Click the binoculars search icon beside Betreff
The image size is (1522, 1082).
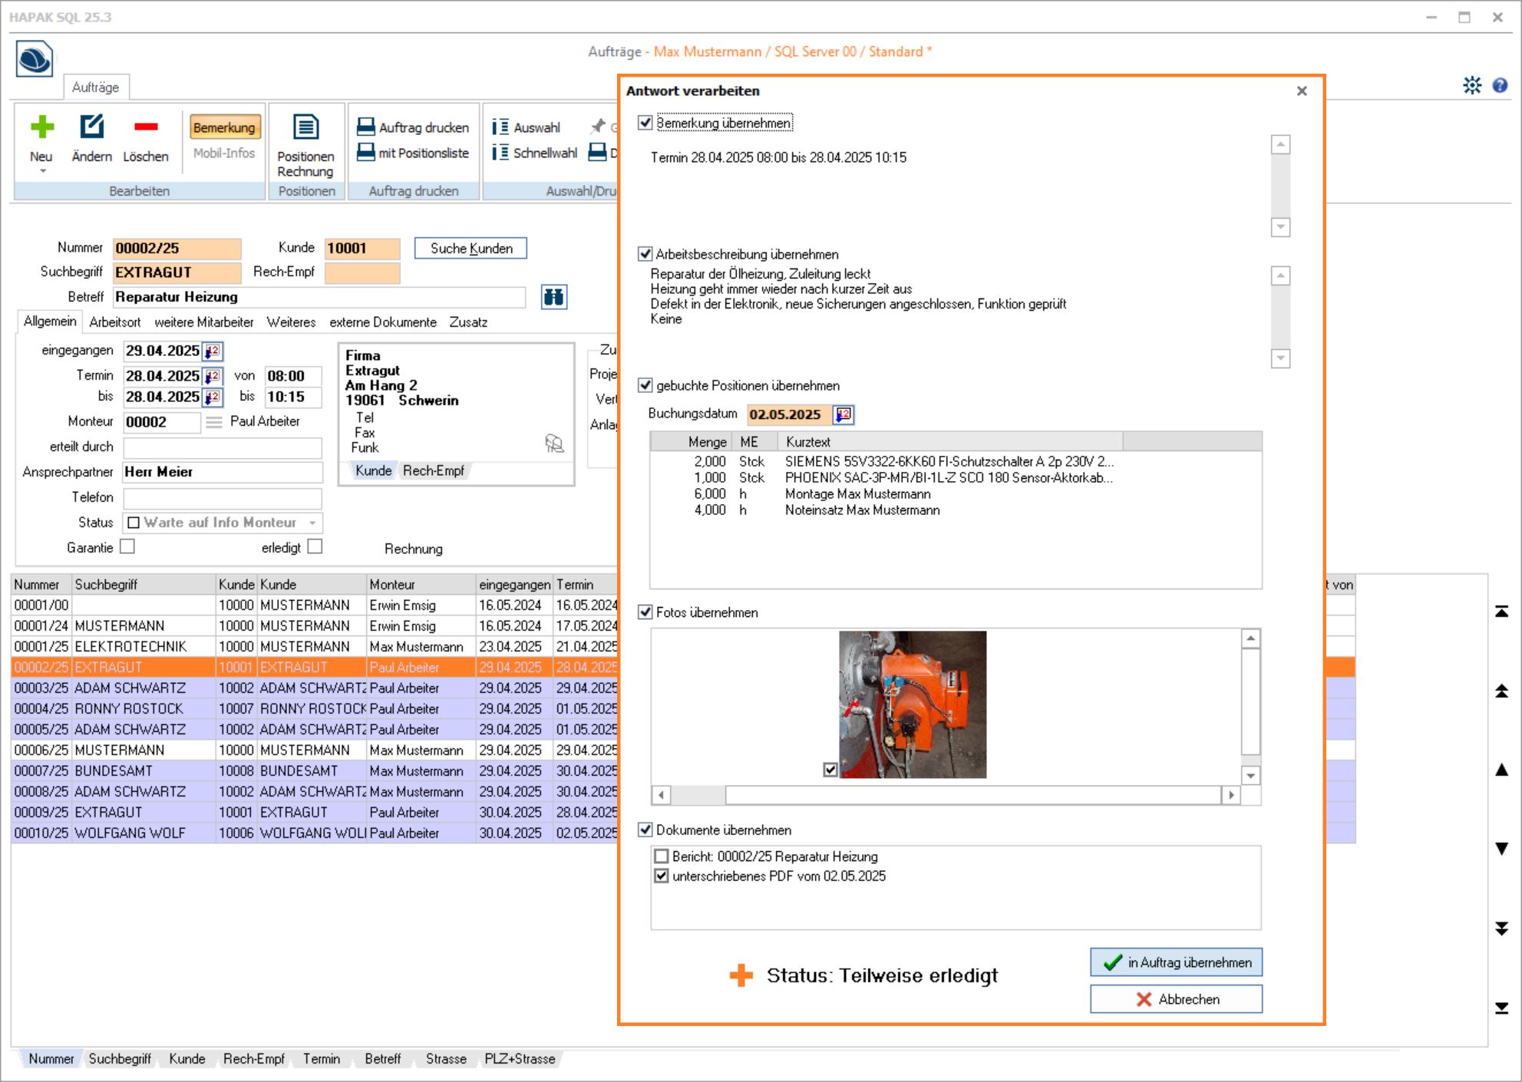pos(553,297)
